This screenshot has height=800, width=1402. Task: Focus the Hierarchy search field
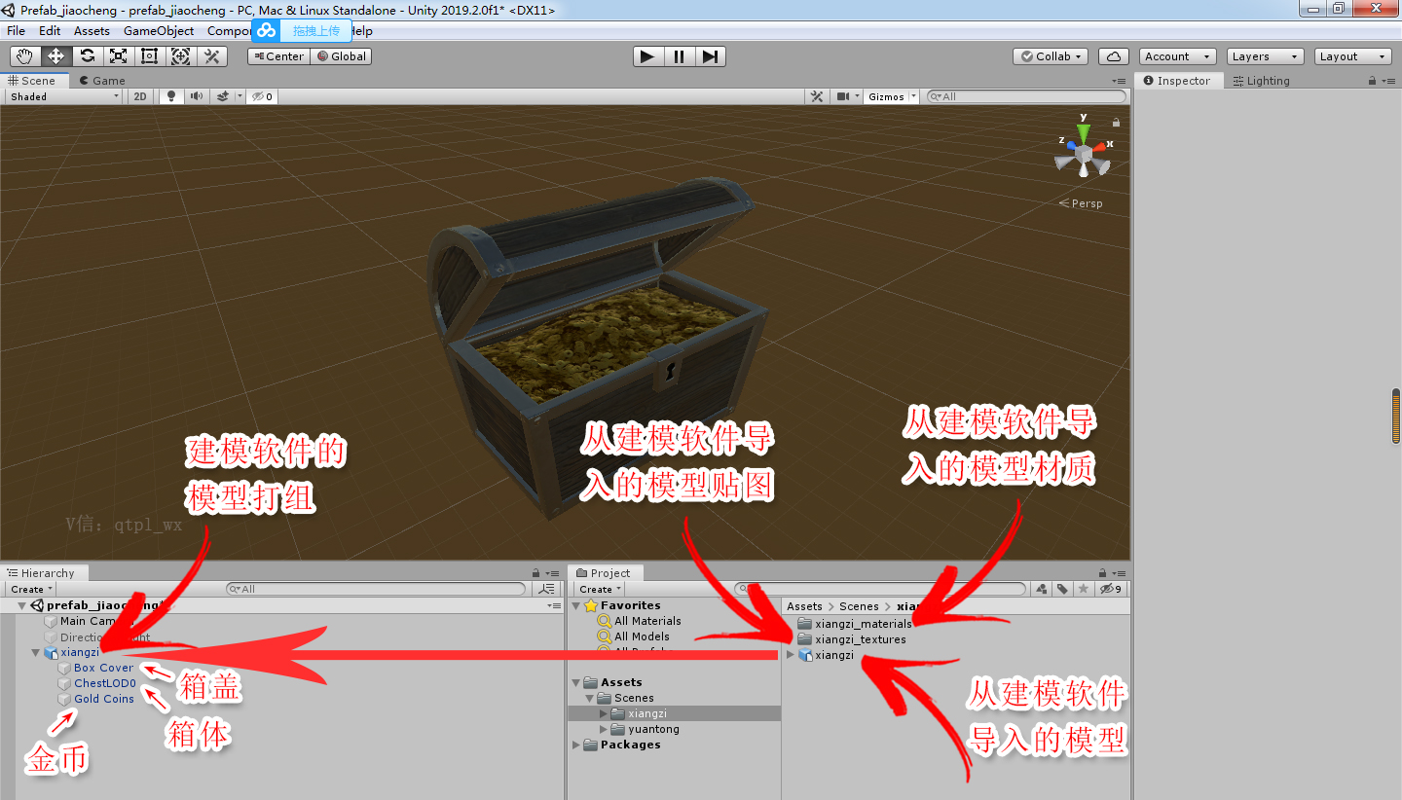point(376,589)
